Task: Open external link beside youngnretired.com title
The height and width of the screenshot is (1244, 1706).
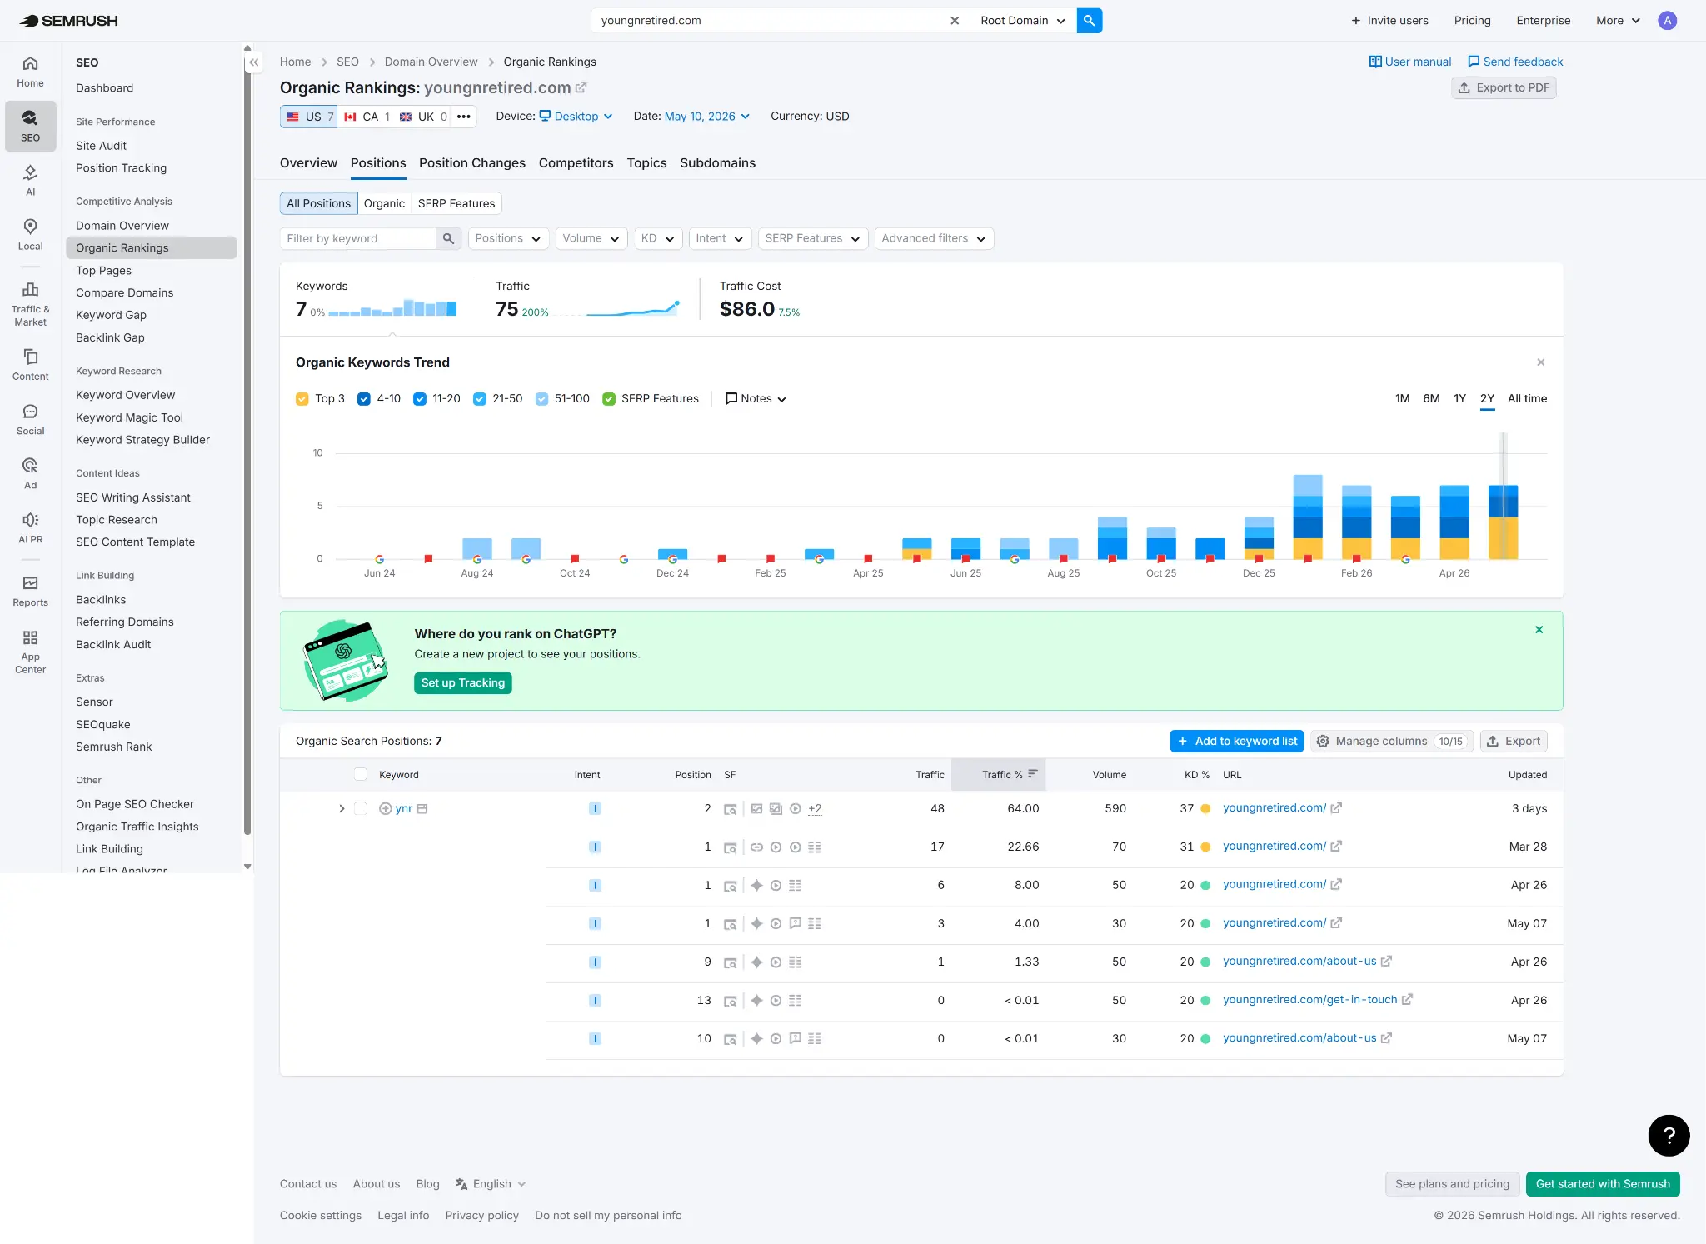Action: (x=581, y=87)
